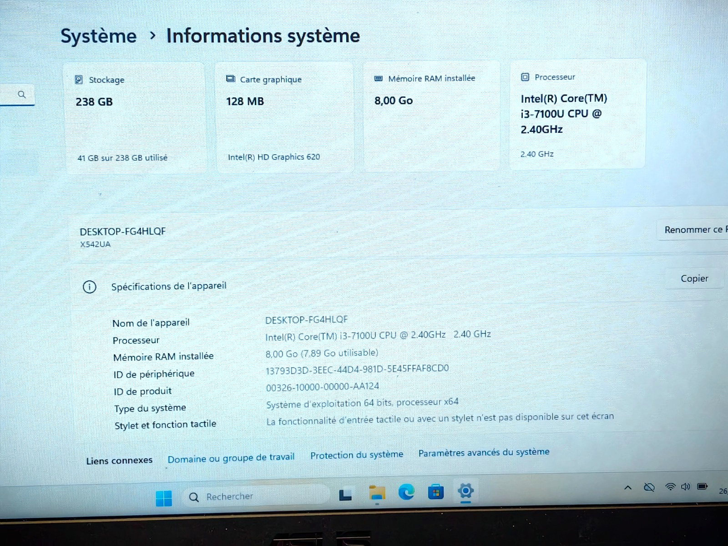Click the product ID 00326-10000-00000-AA124
The image size is (728, 546).
click(x=323, y=387)
